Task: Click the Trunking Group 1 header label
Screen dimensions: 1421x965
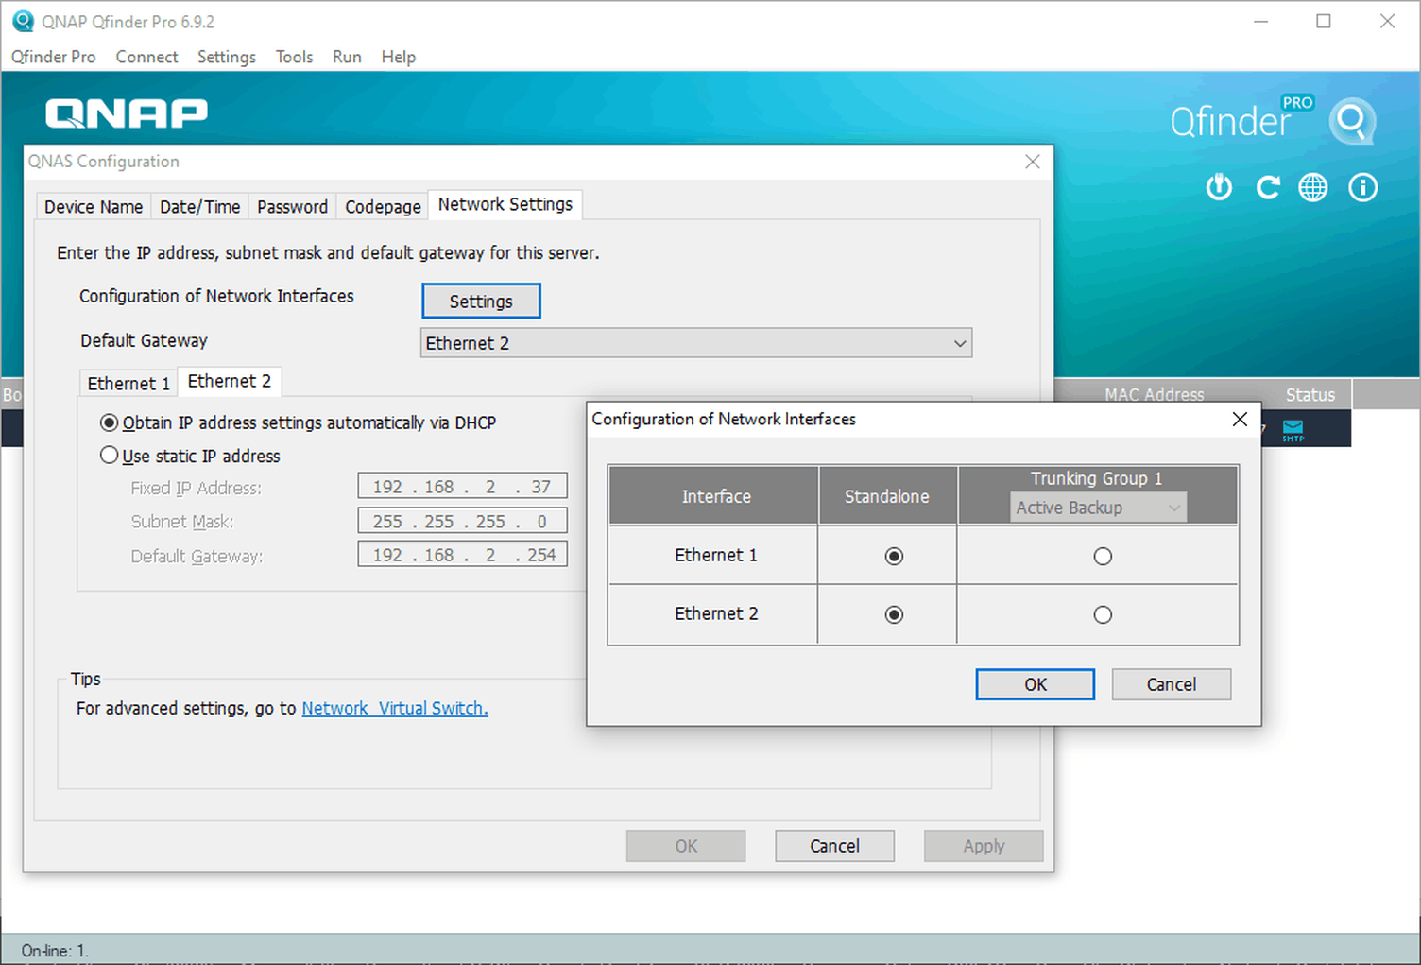Action: click(x=1096, y=478)
